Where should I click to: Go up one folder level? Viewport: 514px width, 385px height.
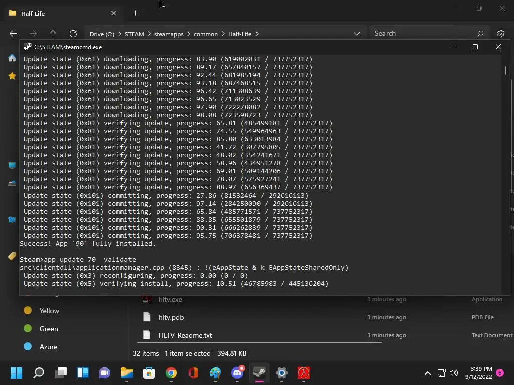click(53, 34)
